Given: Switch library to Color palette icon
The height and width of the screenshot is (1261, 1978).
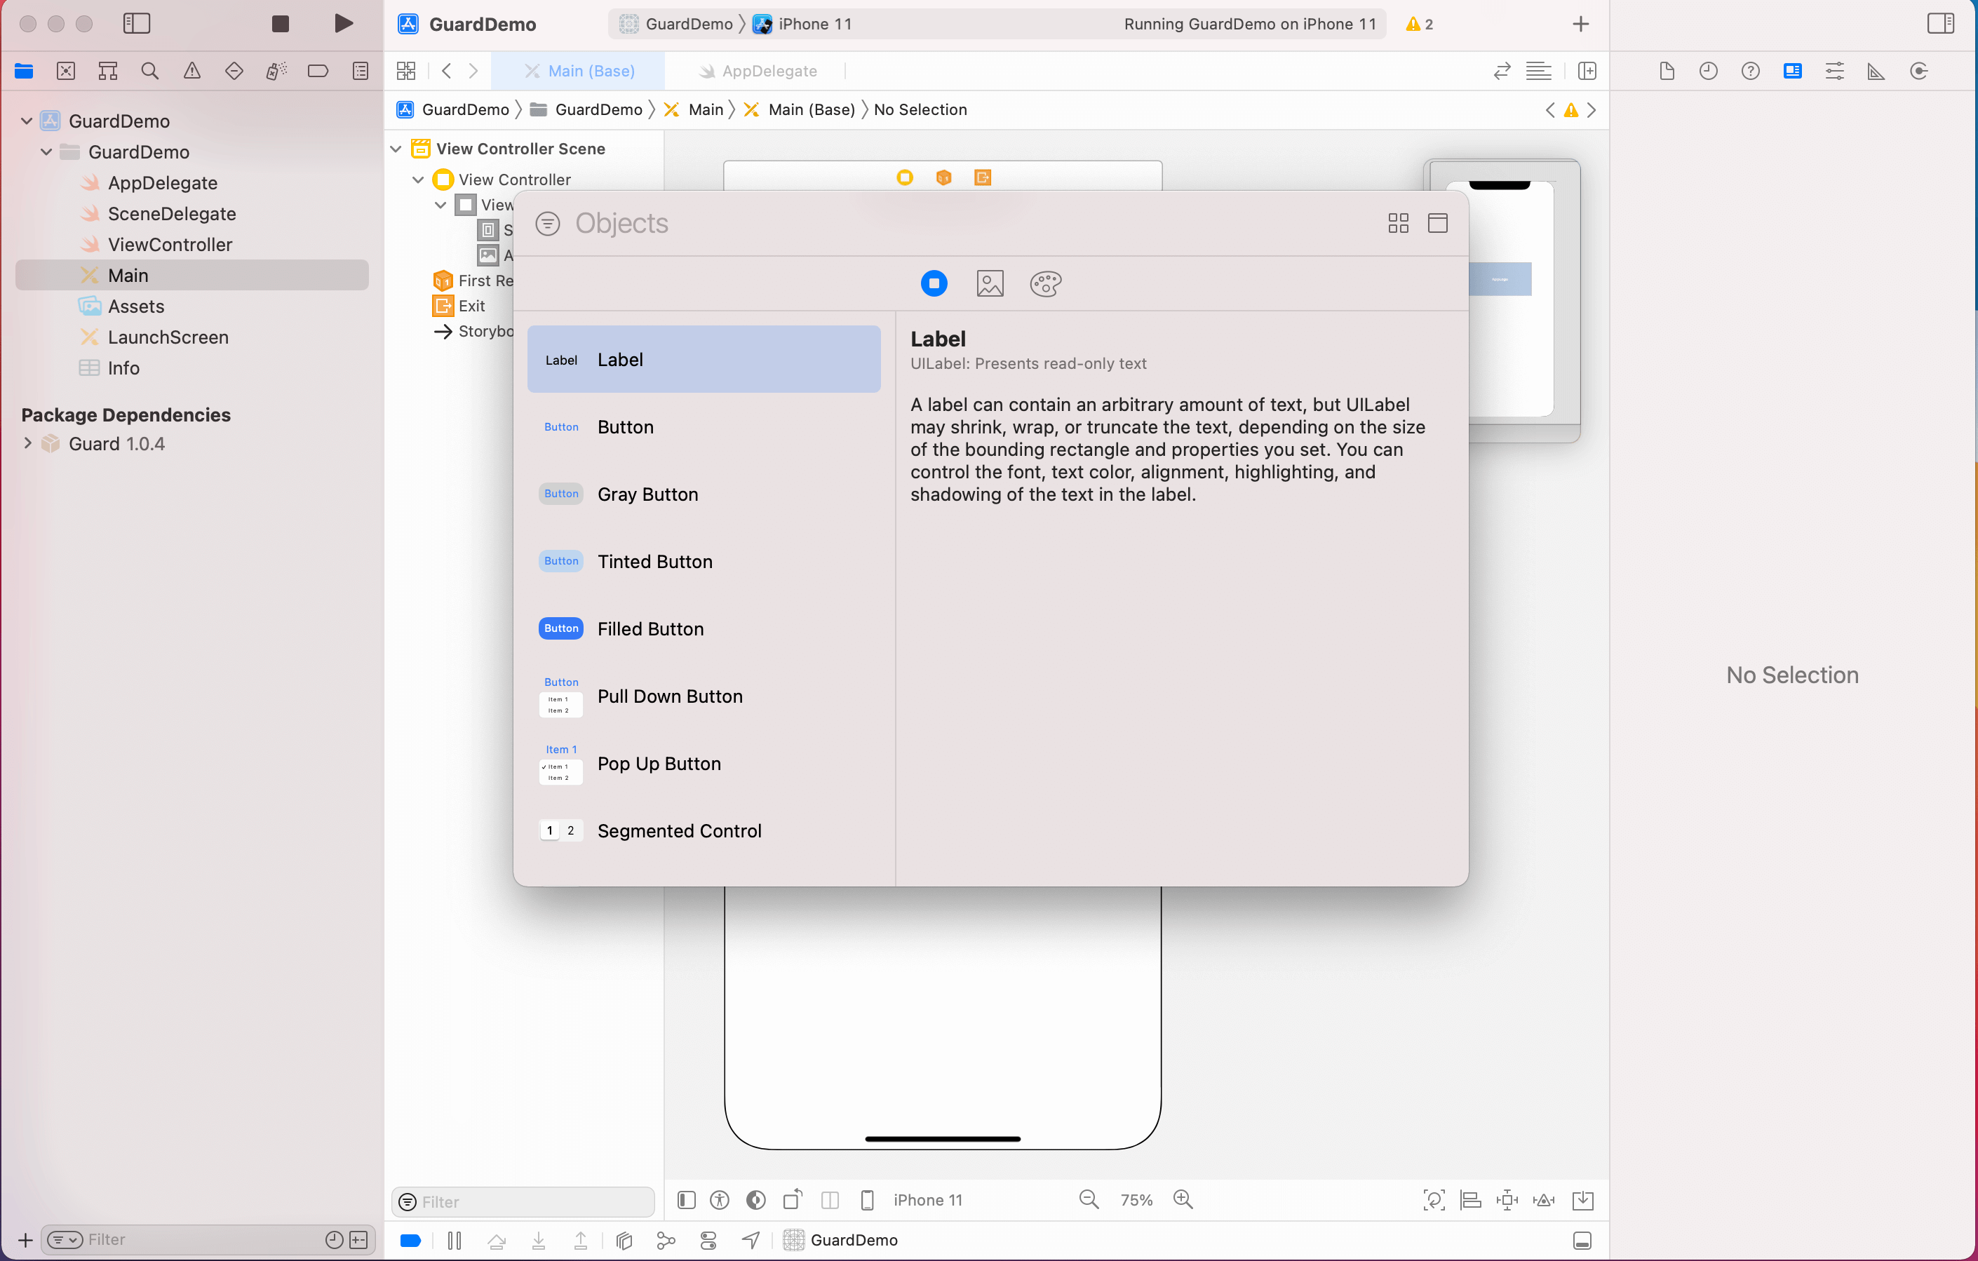Looking at the screenshot, I should 1045,283.
